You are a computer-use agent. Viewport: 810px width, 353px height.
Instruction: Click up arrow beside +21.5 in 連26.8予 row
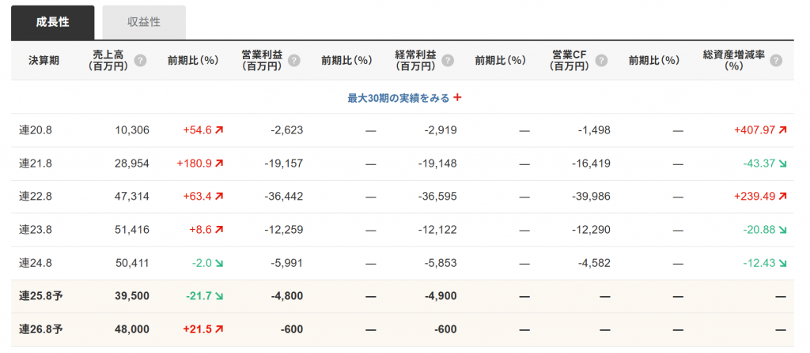[219, 329]
